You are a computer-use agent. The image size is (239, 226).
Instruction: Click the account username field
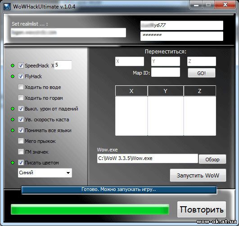click(182, 26)
